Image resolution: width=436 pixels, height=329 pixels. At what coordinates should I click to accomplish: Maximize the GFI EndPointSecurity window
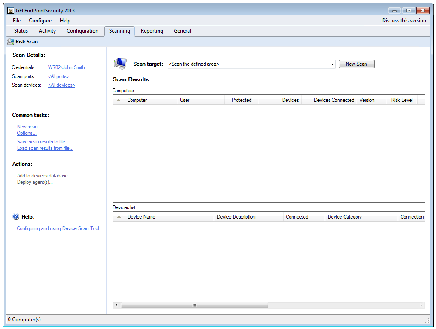click(409, 11)
